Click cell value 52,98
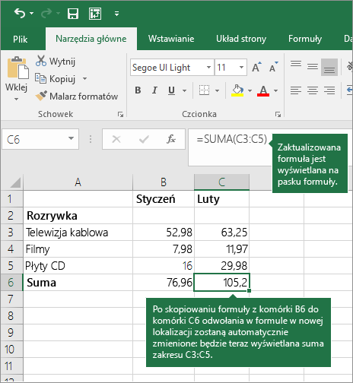Viewport: 353px width, 383px height. coord(164,233)
